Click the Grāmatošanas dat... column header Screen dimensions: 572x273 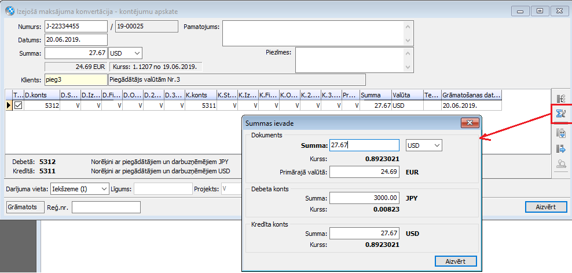click(x=471, y=96)
